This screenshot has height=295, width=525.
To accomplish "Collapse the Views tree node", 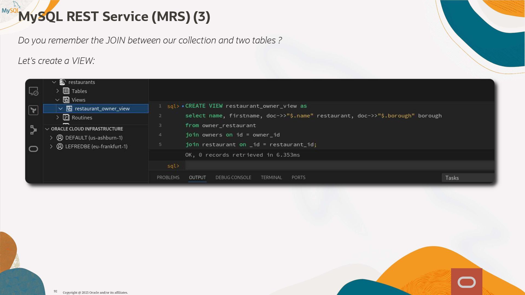I will coord(57,100).
